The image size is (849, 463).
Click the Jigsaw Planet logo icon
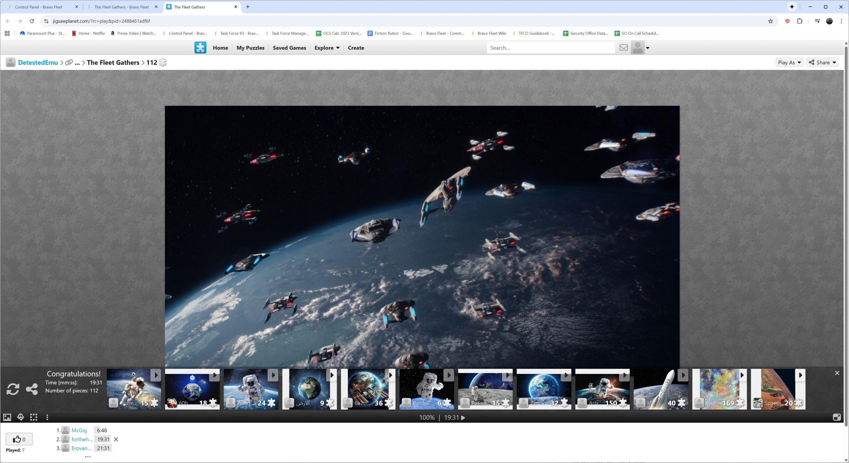200,48
